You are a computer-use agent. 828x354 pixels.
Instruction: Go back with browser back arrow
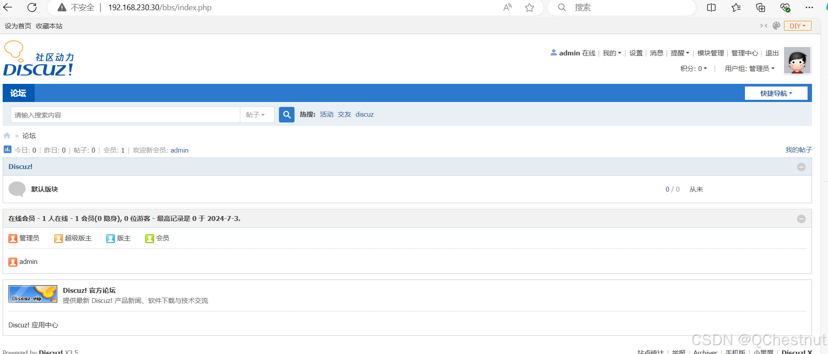[x=8, y=7]
